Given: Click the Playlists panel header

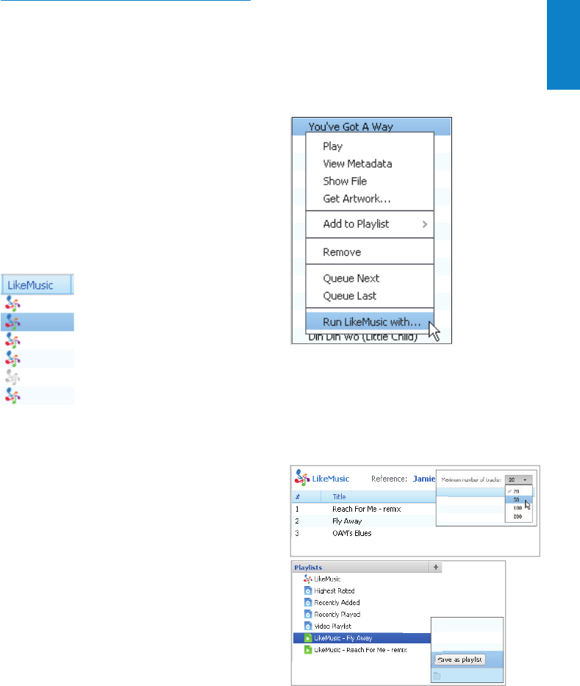Looking at the screenshot, I should pos(361,567).
